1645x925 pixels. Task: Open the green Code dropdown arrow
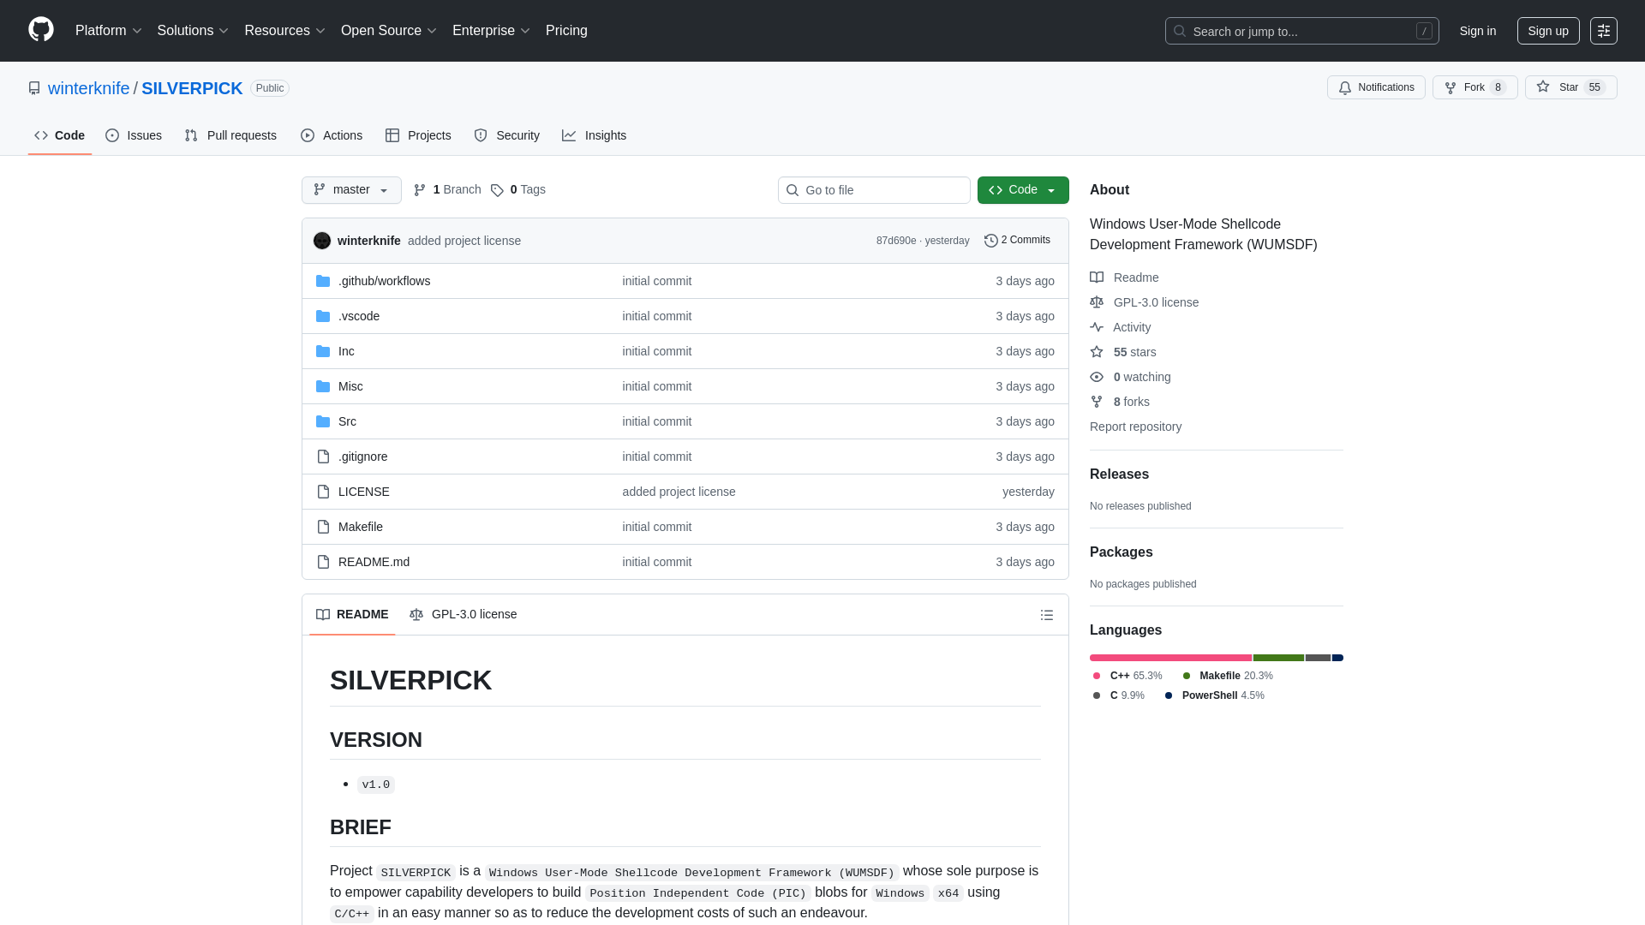pyautogui.click(x=1052, y=190)
